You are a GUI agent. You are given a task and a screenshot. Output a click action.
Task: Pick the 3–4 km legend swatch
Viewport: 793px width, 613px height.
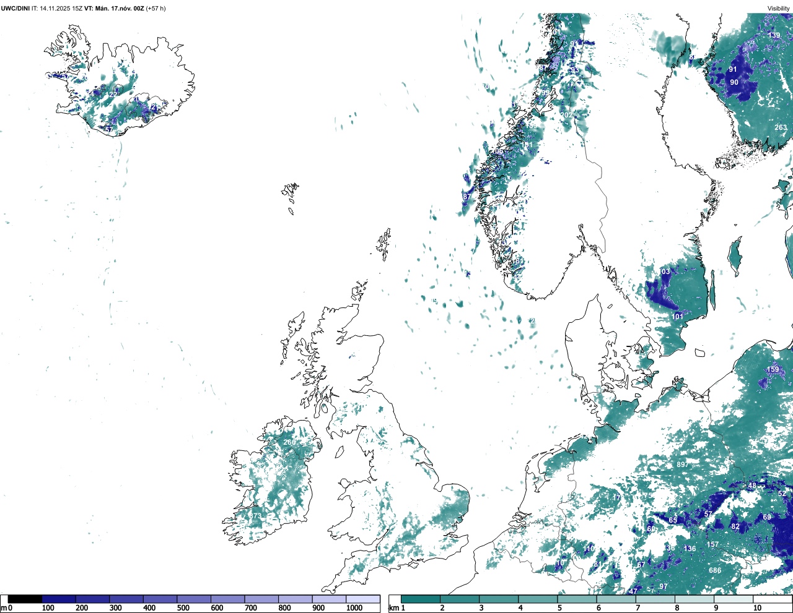click(x=499, y=599)
